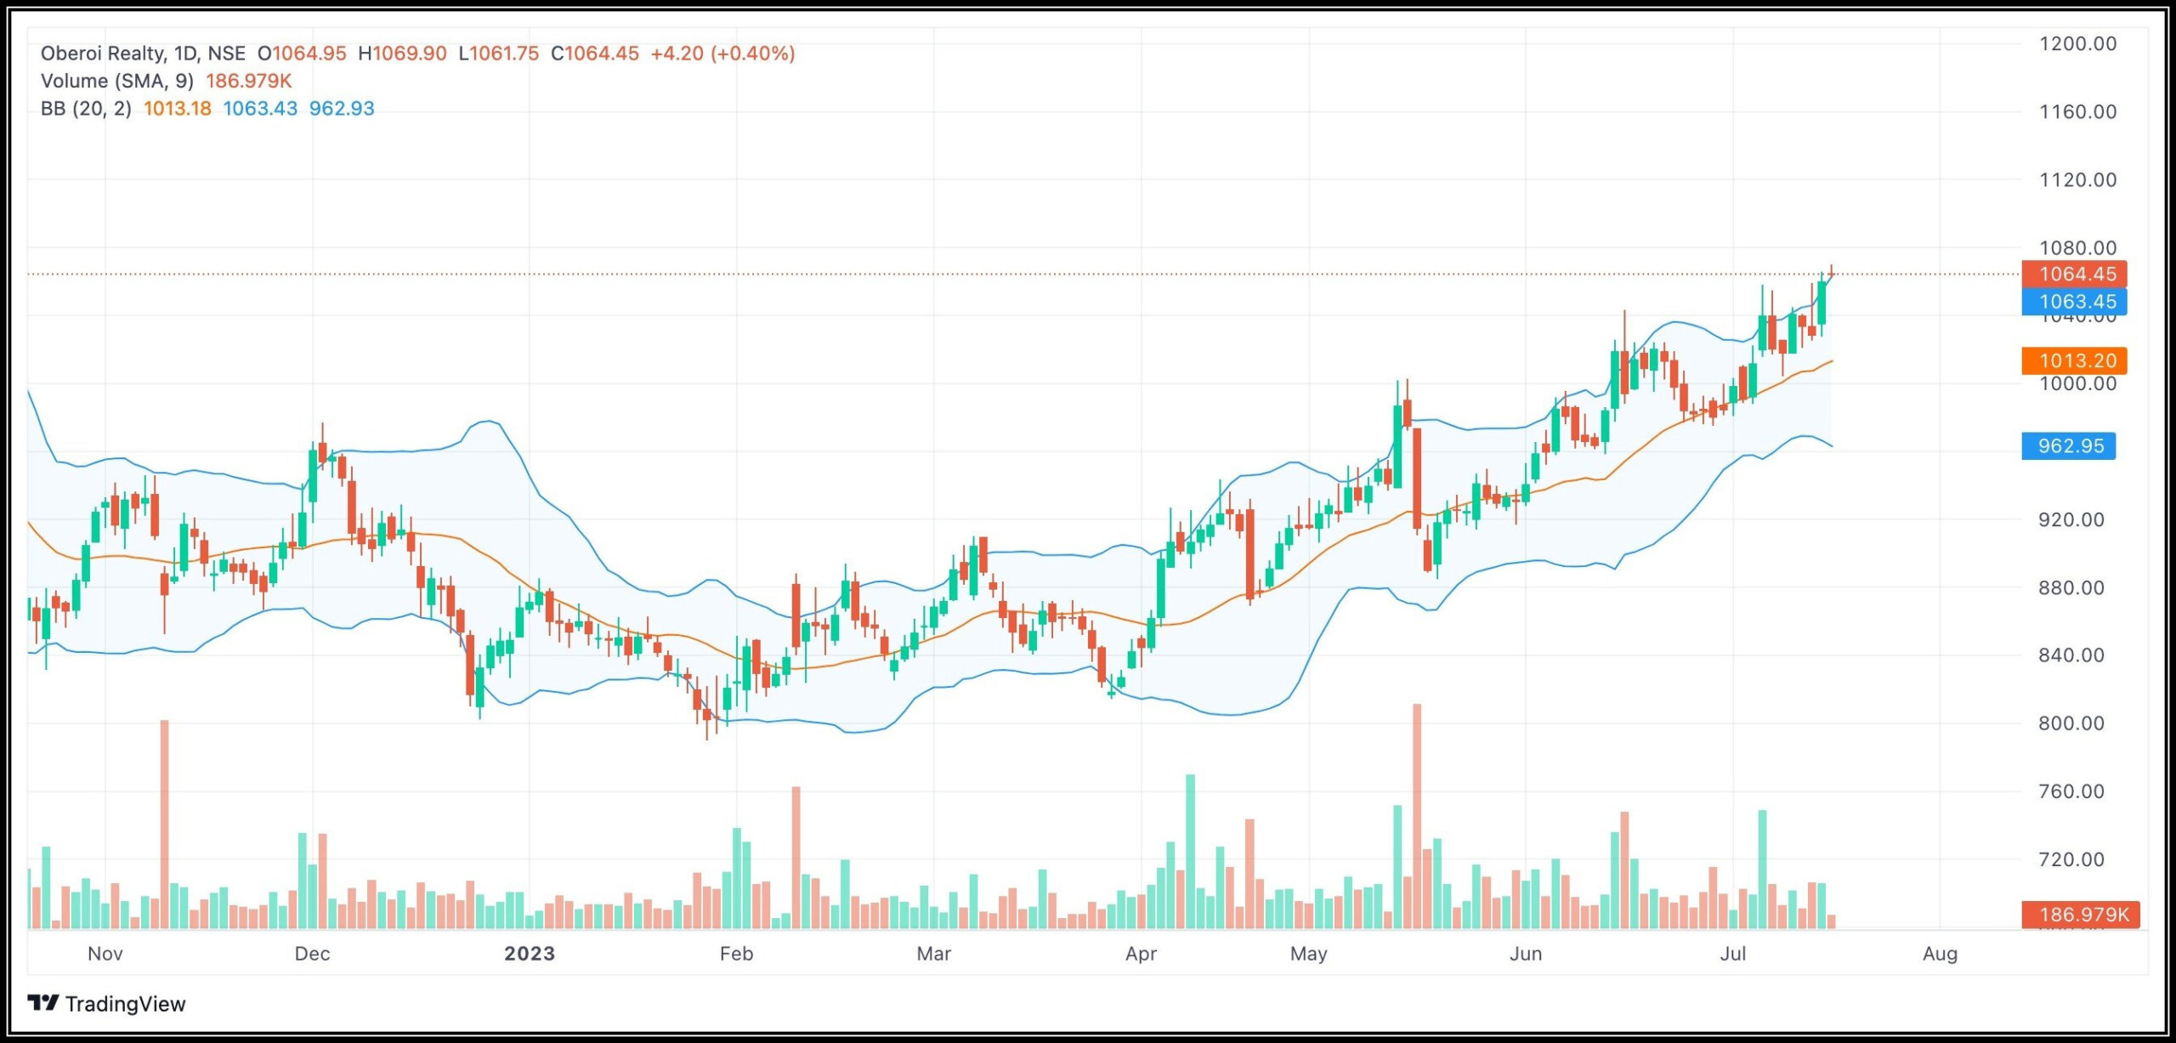The width and height of the screenshot is (2176, 1043).
Task: Click the tall red volume bar in November
Action: pos(164,825)
